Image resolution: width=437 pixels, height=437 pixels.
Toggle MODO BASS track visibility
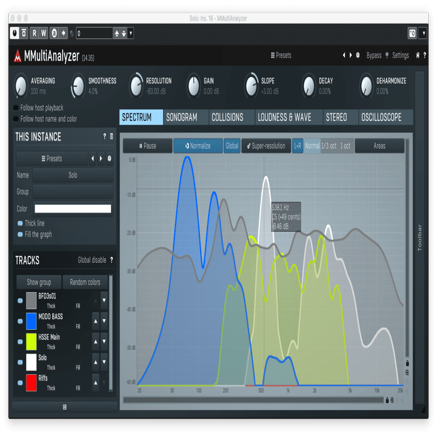pos(20,321)
